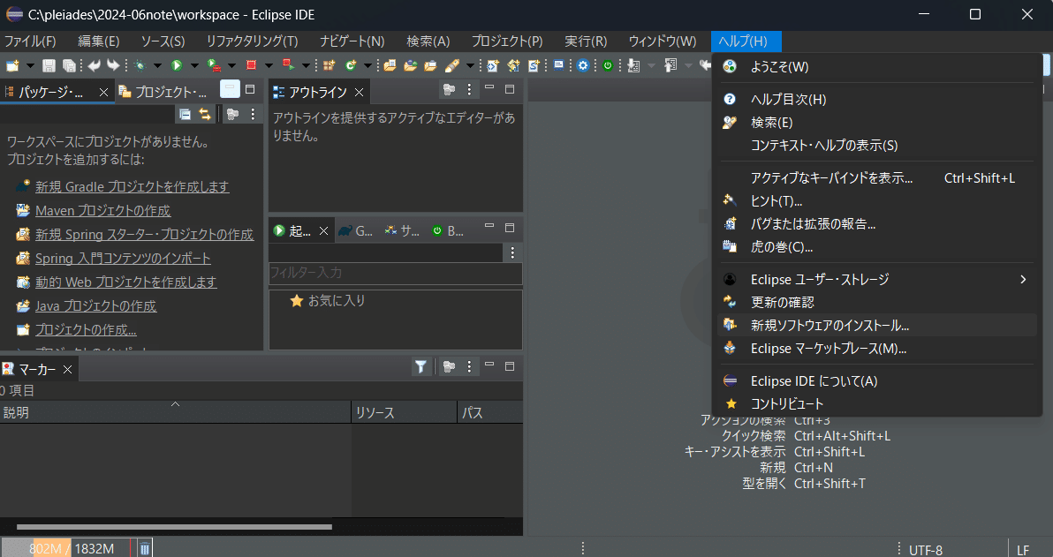The height and width of the screenshot is (557, 1053).
Task: Click 新規 Gradle プロジェクトを作成します link
Action: point(133,186)
